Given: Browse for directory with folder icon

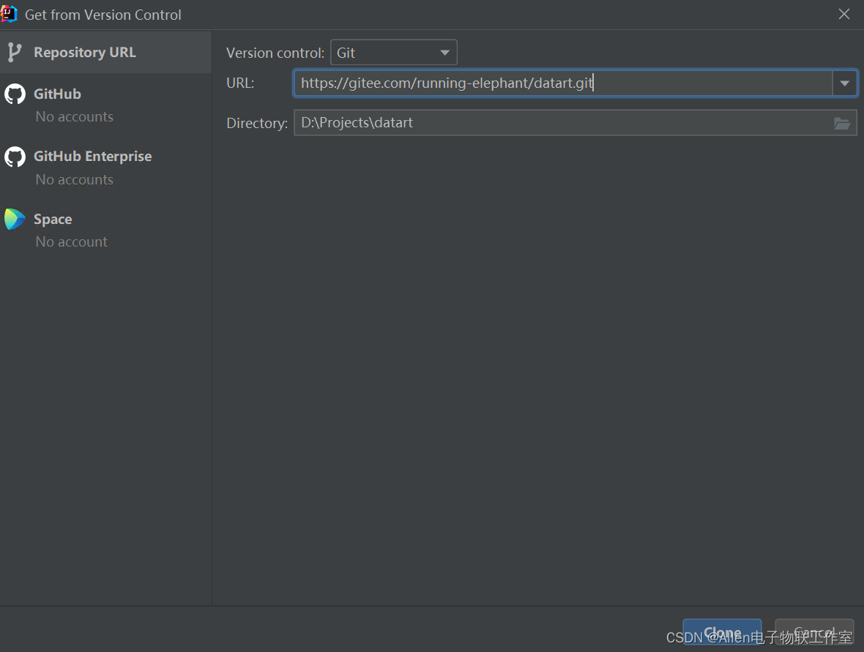Looking at the screenshot, I should (841, 124).
